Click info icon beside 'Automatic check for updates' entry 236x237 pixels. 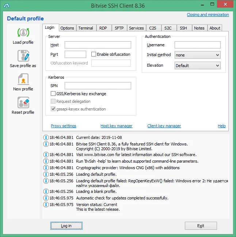pos(46,198)
